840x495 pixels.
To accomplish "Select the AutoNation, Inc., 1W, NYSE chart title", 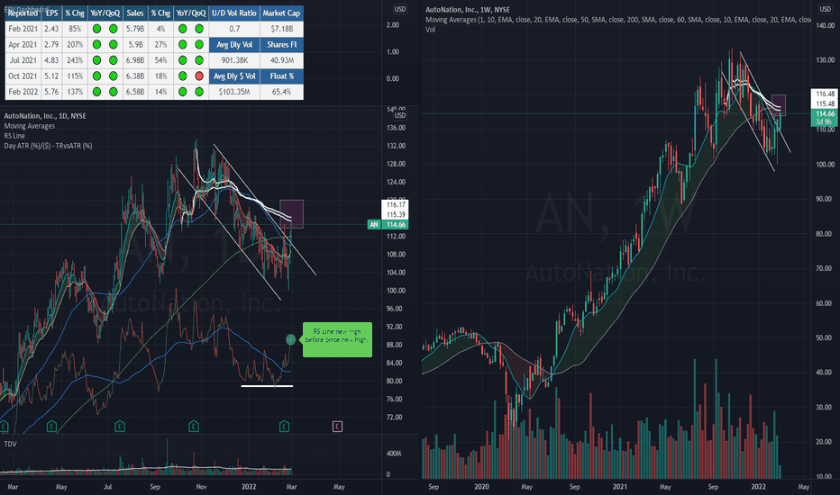I will 468,10.
